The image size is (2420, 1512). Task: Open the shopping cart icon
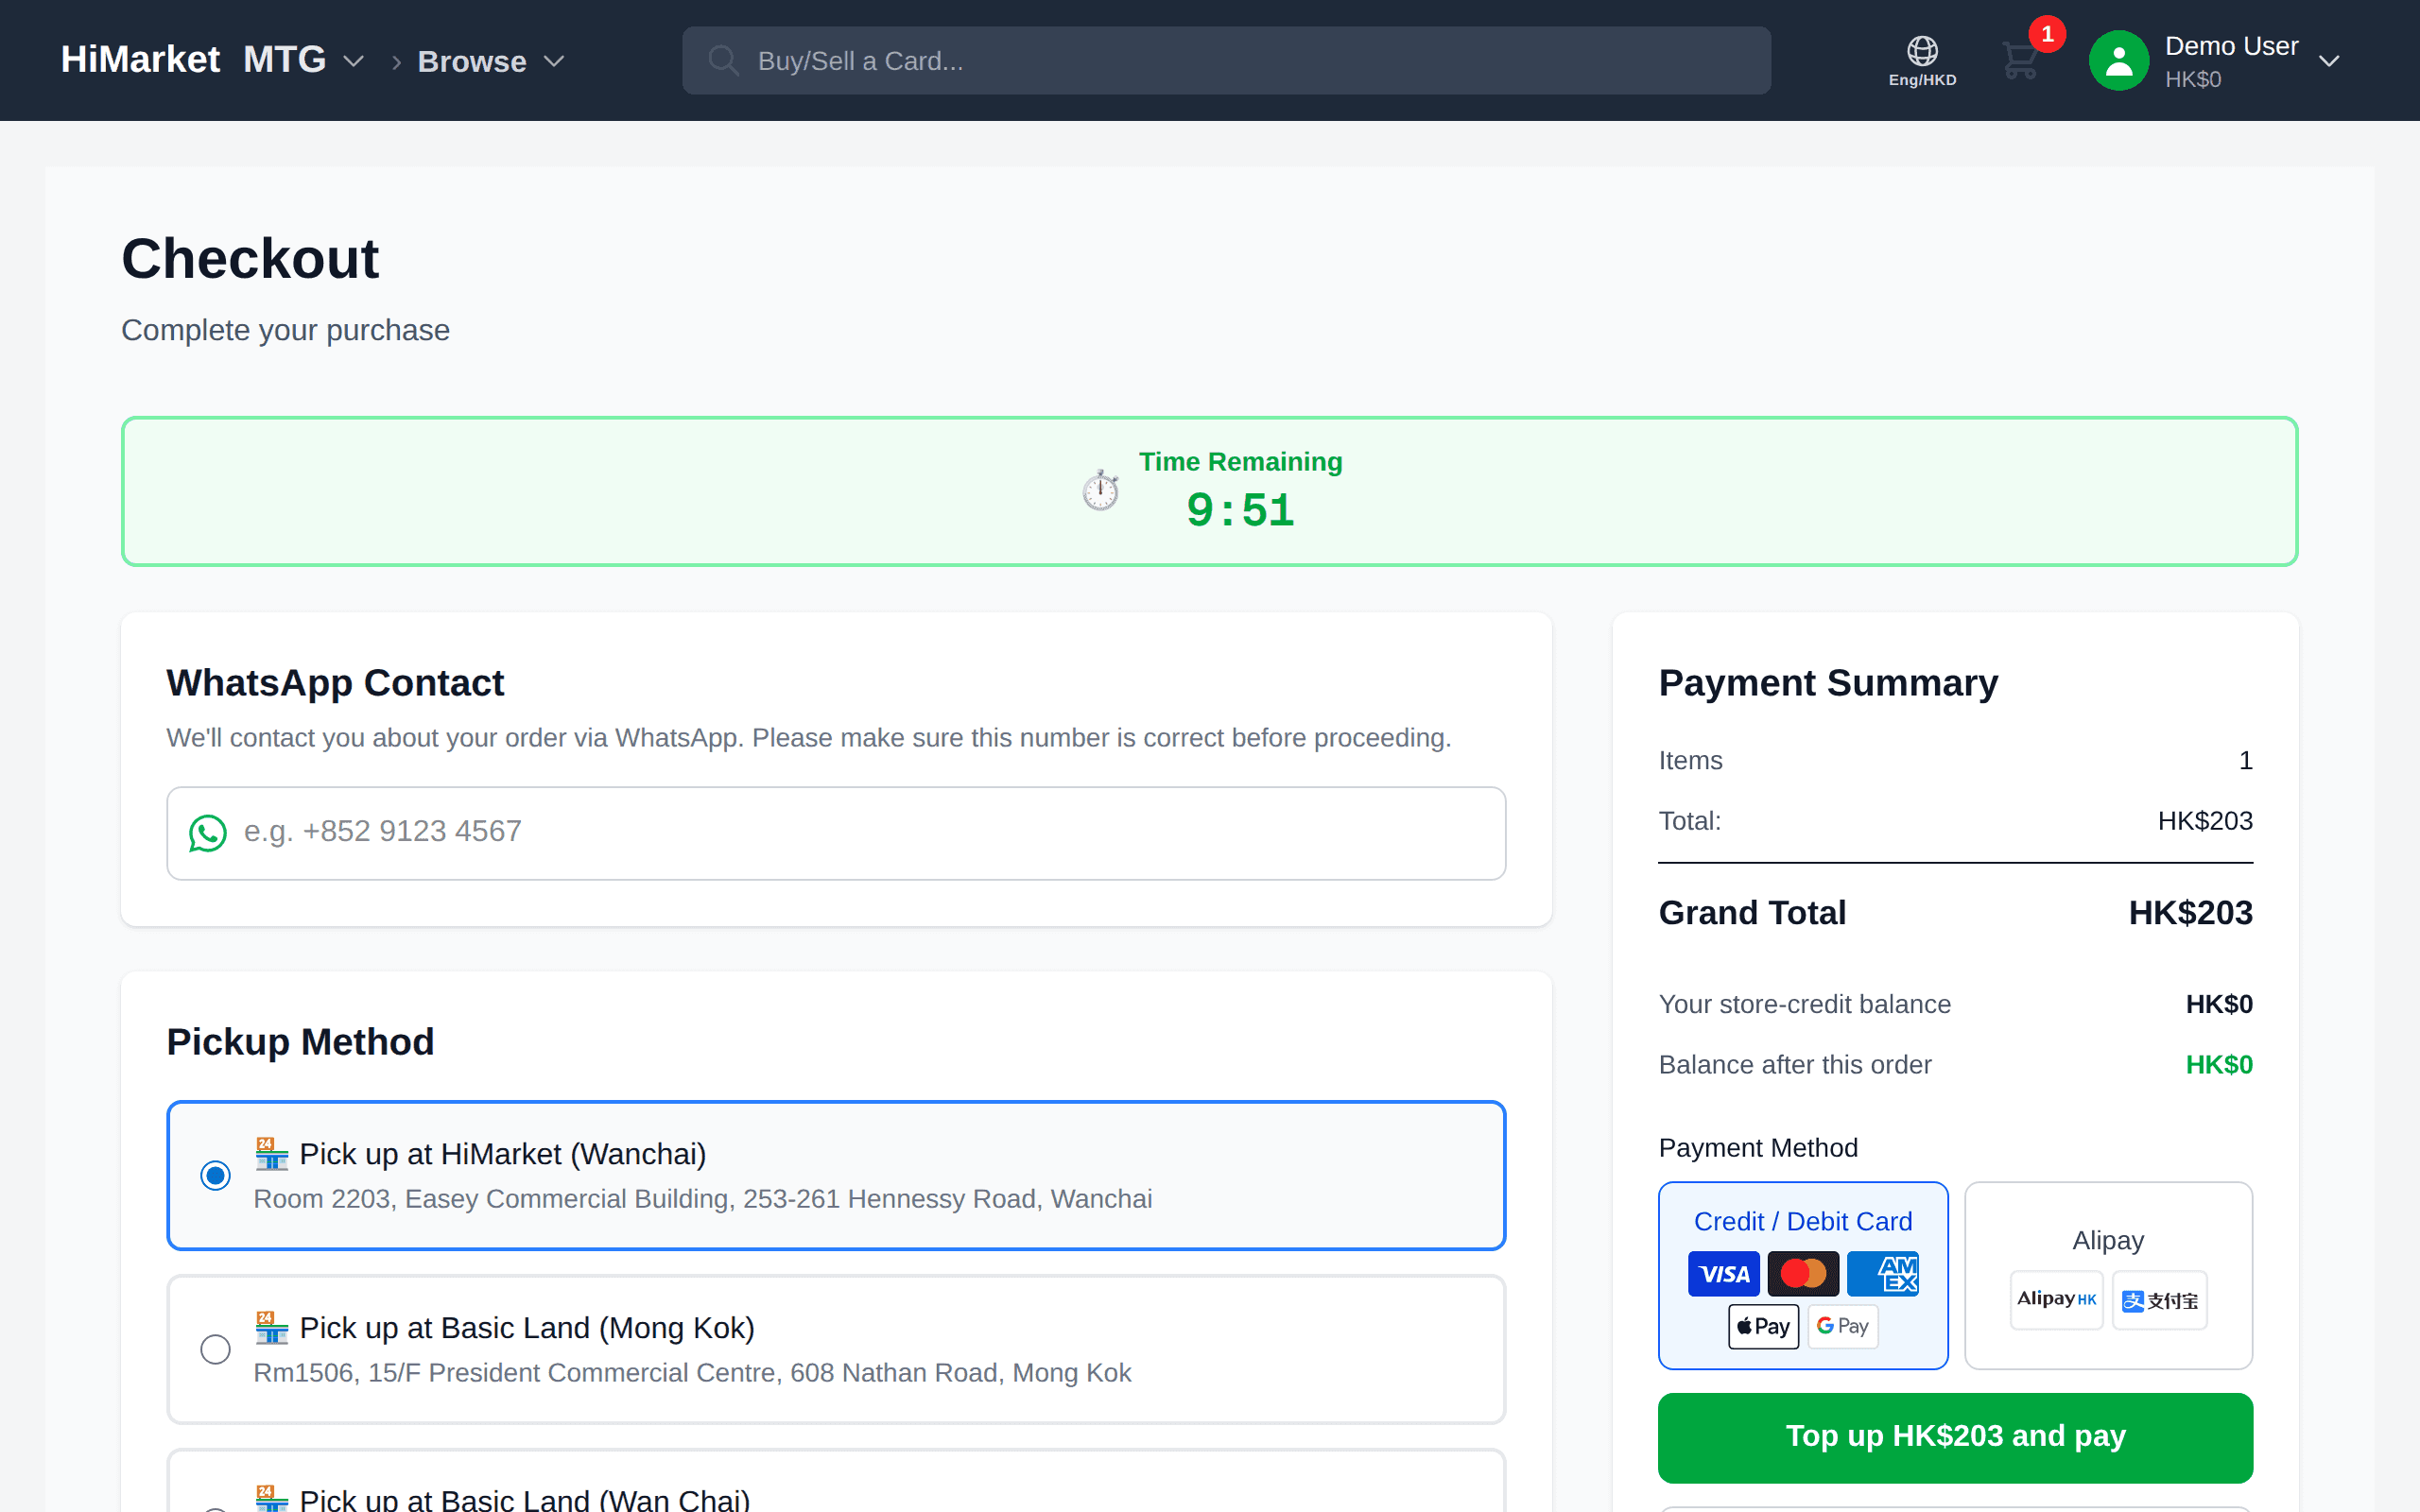point(2020,61)
